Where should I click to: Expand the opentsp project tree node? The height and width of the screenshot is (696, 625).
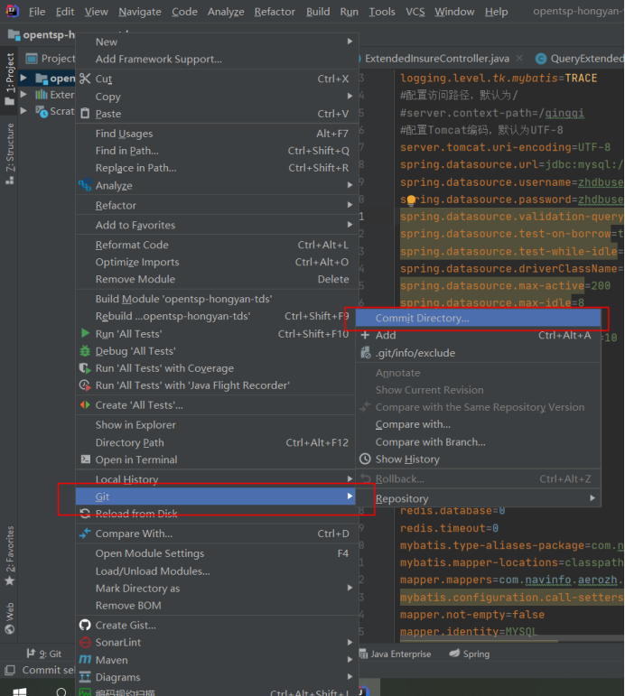click(x=24, y=79)
